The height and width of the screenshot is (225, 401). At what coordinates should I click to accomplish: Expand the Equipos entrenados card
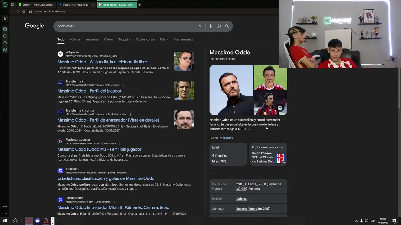[x=268, y=154]
